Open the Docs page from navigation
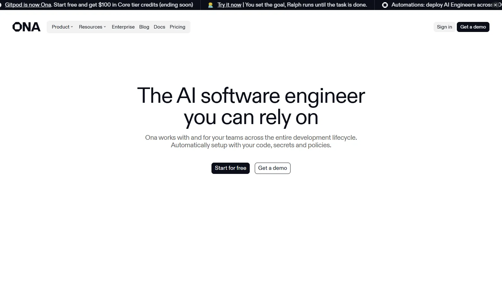This screenshot has width=502, height=282. (159, 27)
